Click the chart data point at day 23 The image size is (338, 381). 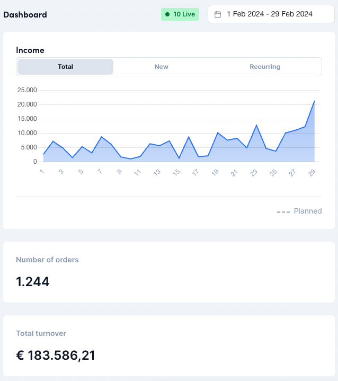[x=256, y=126]
